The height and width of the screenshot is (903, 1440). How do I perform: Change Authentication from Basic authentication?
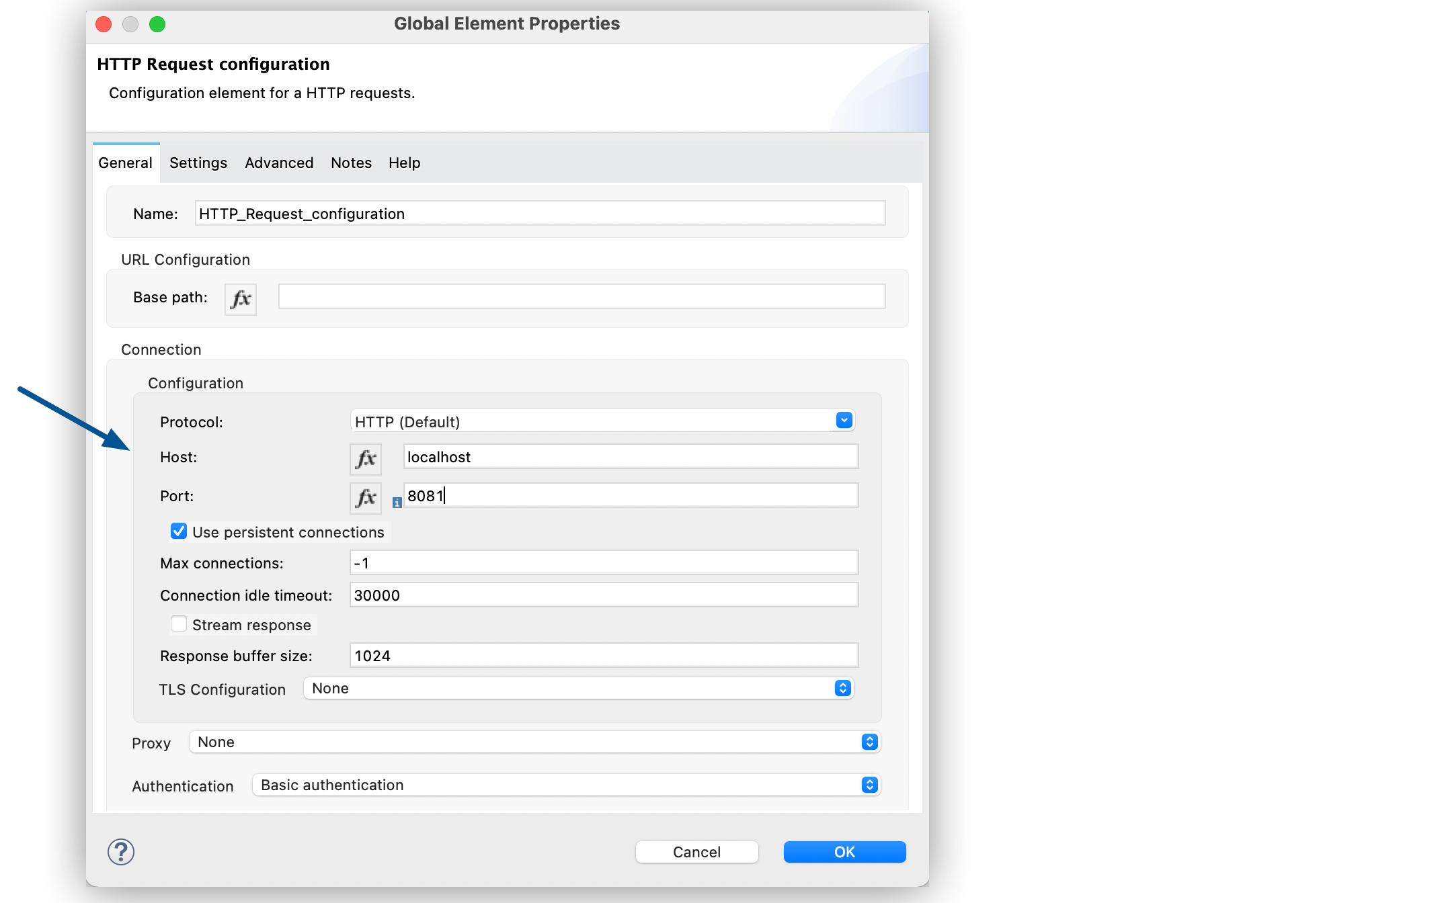(x=868, y=784)
